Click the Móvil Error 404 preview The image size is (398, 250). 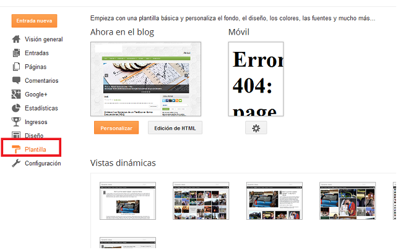256,79
